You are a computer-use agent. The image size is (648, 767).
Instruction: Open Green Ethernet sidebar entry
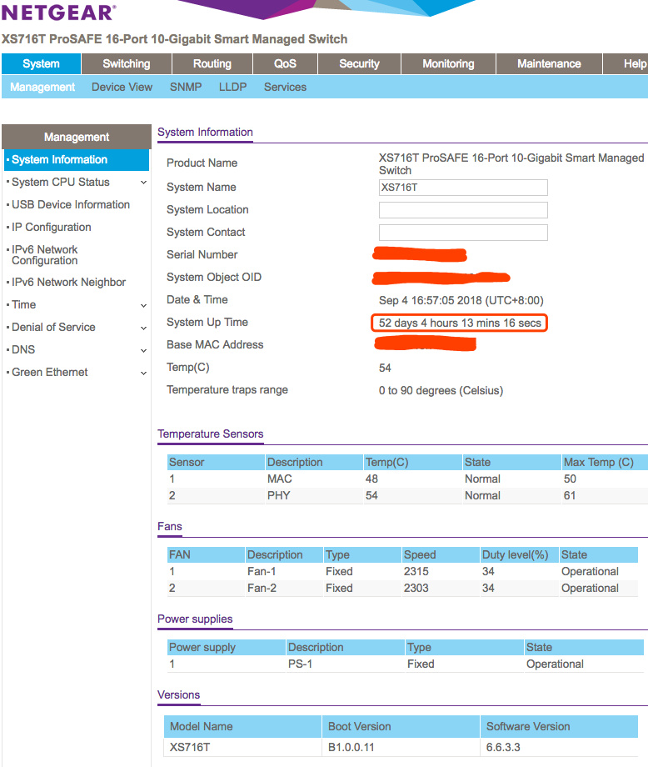[49, 373]
